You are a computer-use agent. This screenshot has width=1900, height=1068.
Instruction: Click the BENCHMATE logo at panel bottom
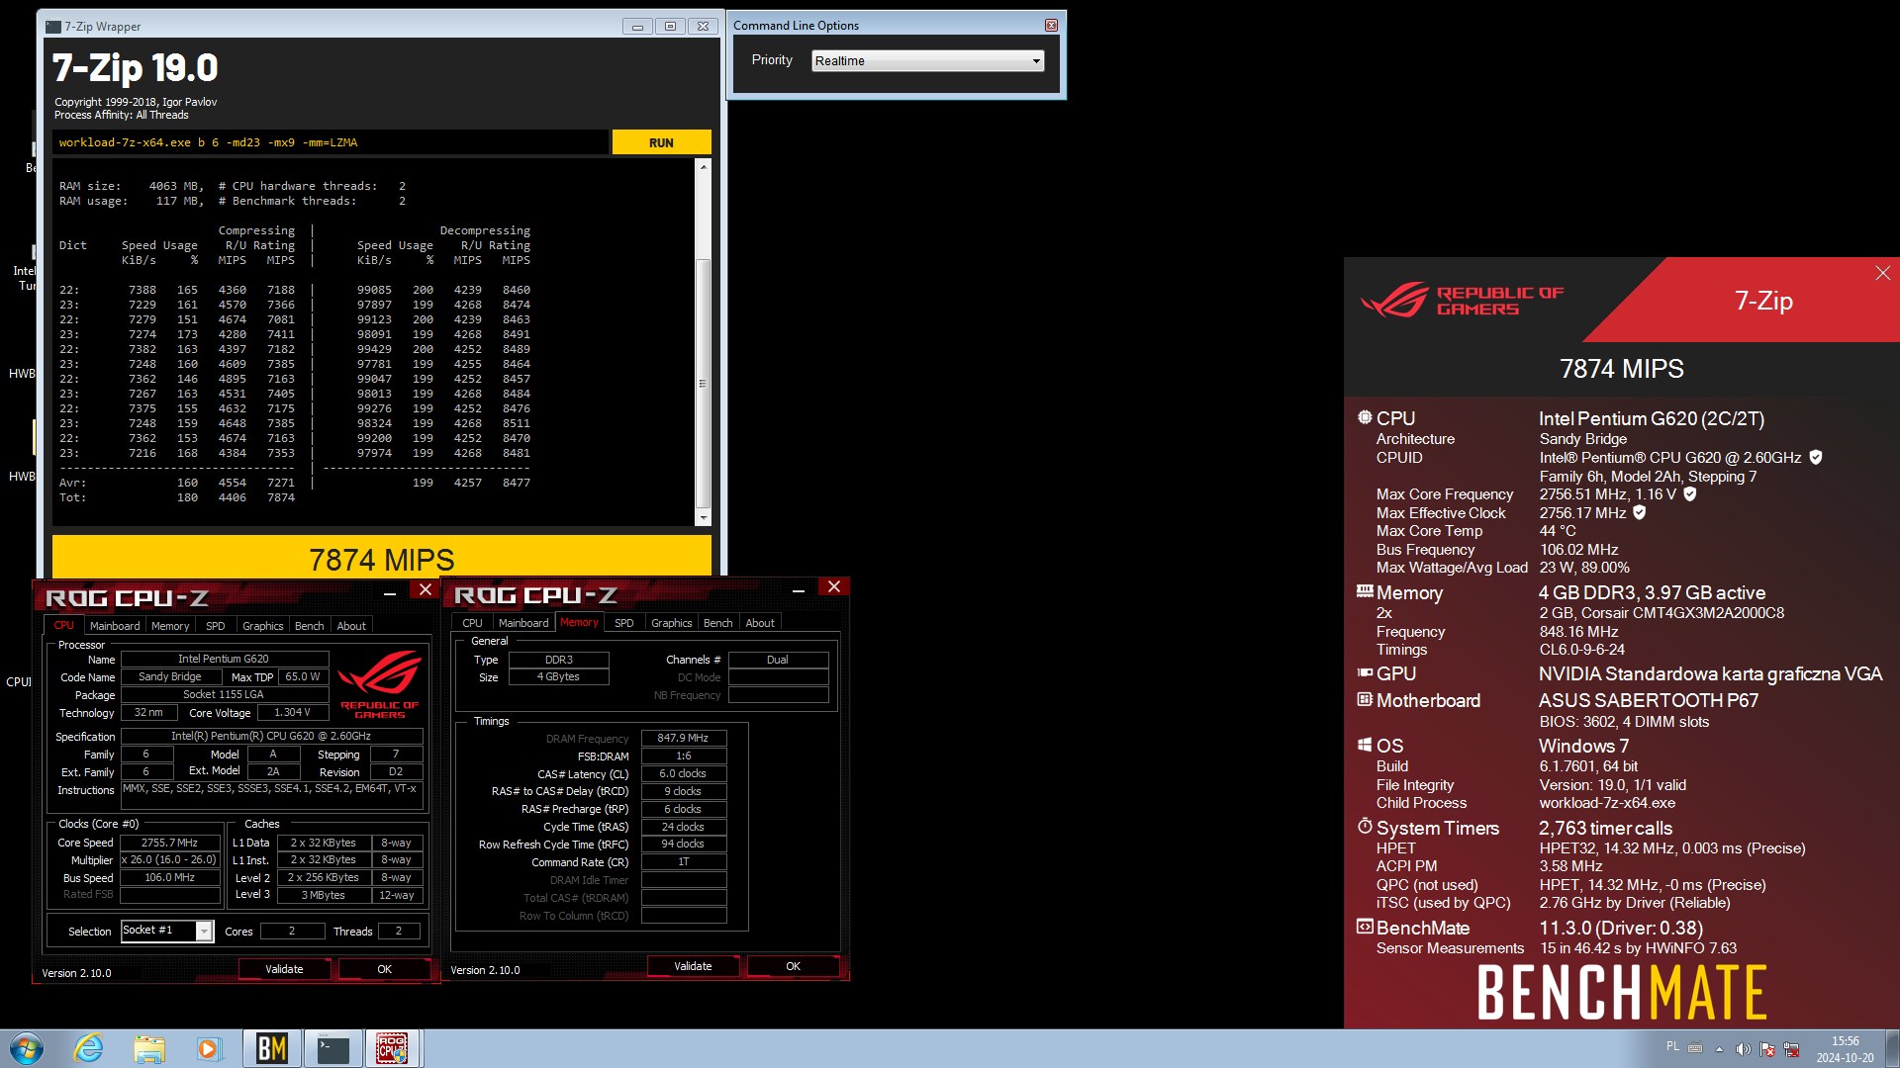(1622, 992)
